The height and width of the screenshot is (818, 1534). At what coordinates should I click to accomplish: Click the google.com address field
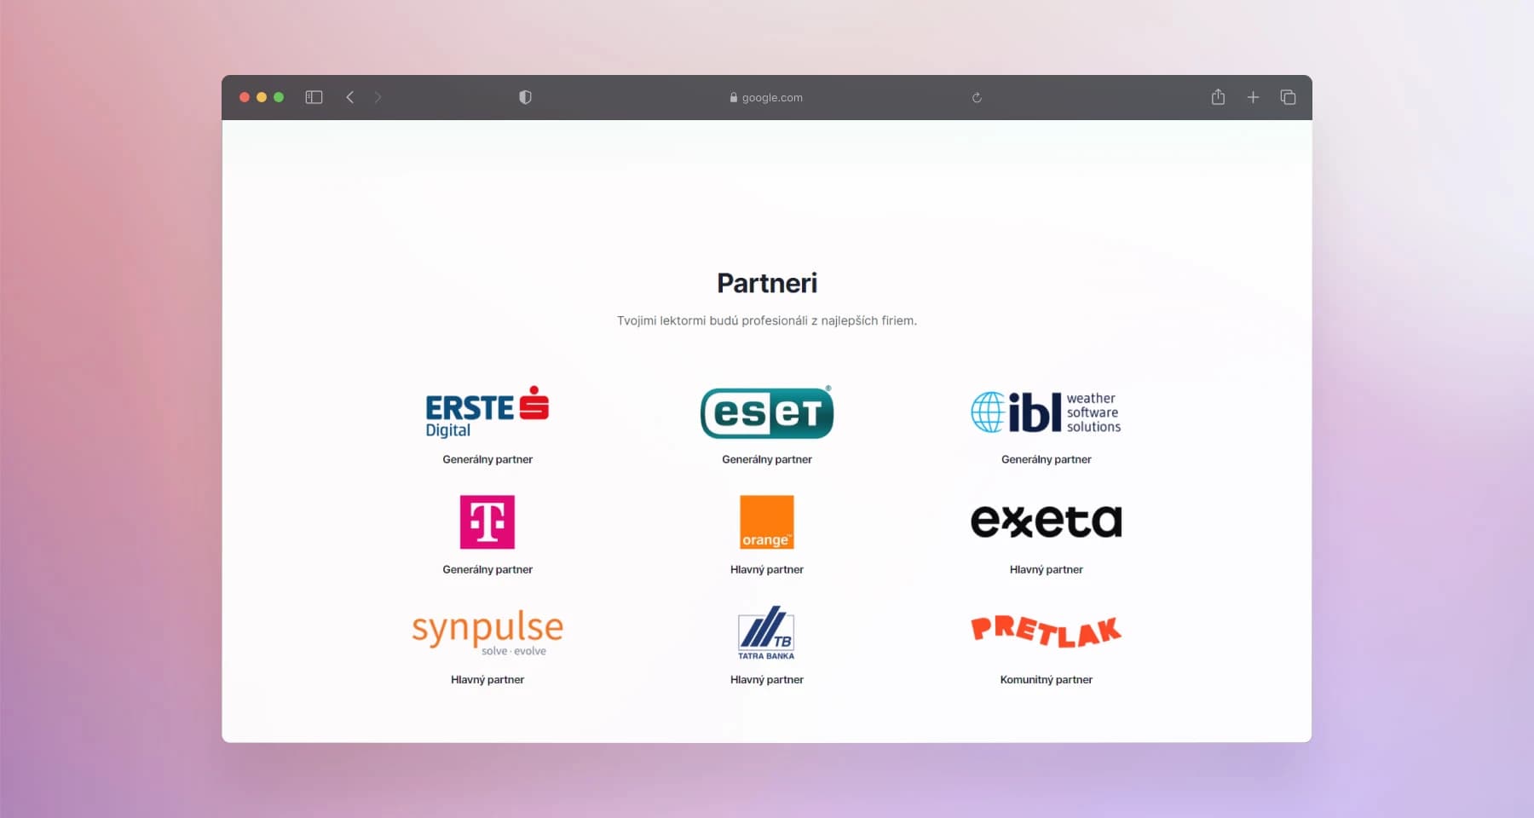tap(766, 97)
